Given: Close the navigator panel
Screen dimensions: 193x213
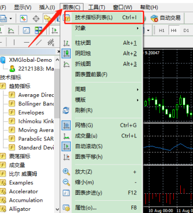Looking at the screenshot, I should point(58,52).
